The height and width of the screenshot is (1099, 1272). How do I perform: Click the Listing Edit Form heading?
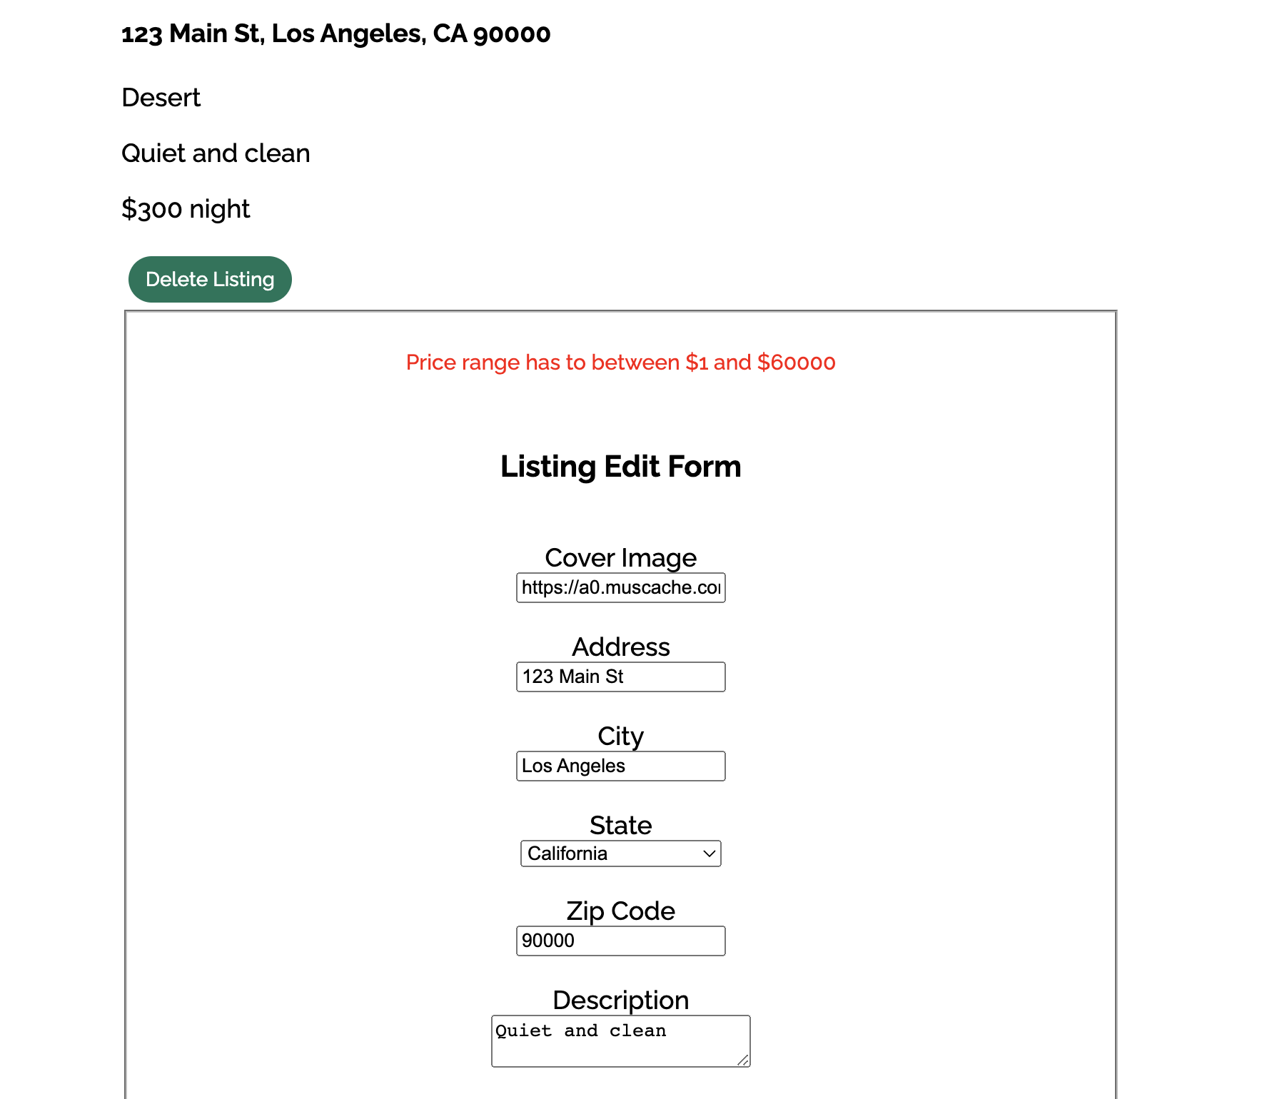(621, 466)
